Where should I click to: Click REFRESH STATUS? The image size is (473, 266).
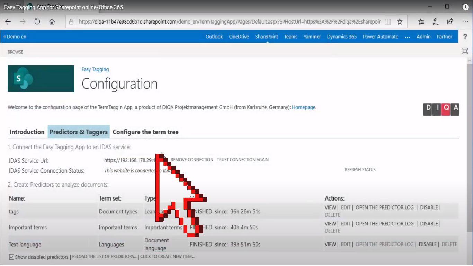[360, 170]
